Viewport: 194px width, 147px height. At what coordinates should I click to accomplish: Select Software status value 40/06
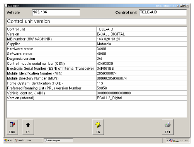(x=101, y=54)
